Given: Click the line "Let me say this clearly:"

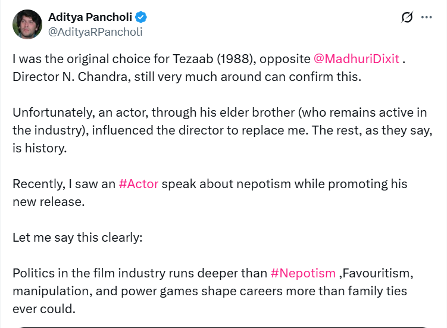Looking at the screenshot, I should pyautogui.click(x=77, y=237).
